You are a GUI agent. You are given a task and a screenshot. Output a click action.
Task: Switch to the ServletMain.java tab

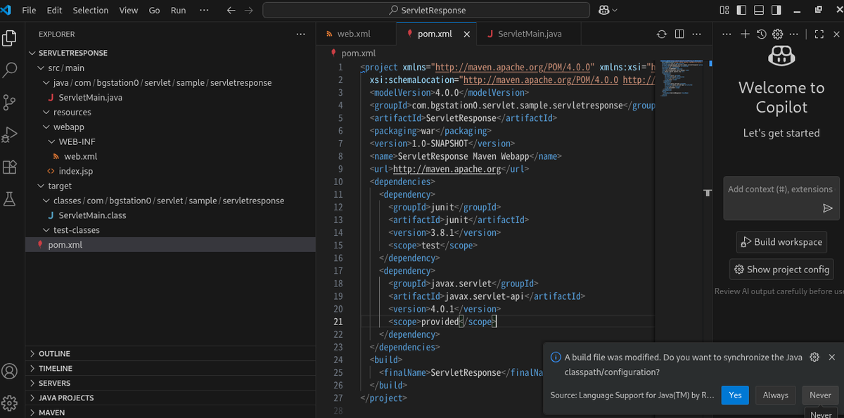point(530,34)
